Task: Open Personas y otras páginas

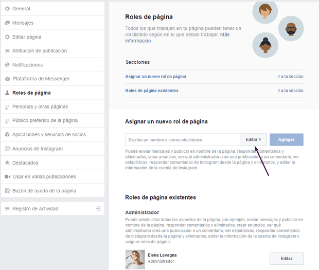Action: point(52,107)
